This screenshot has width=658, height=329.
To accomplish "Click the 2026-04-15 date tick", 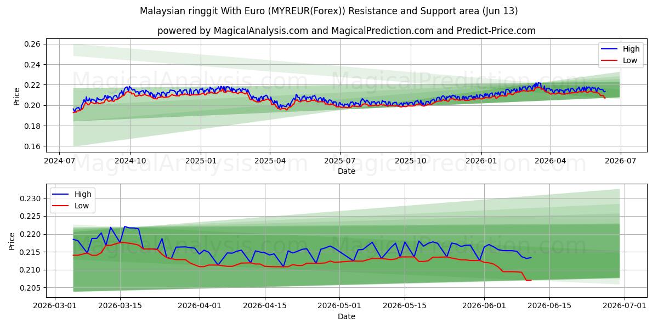I will (x=265, y=307).
